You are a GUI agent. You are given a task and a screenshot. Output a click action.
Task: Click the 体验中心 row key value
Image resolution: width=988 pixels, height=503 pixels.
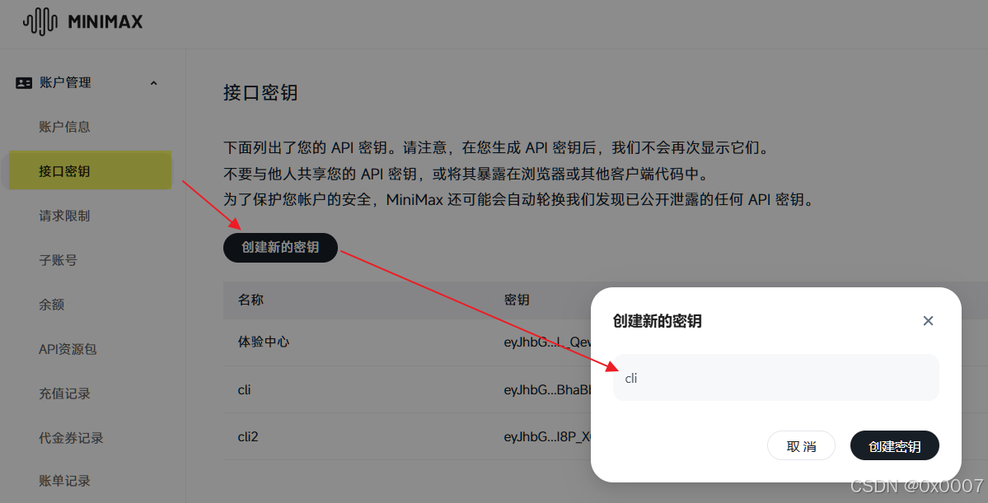(547, 342)
